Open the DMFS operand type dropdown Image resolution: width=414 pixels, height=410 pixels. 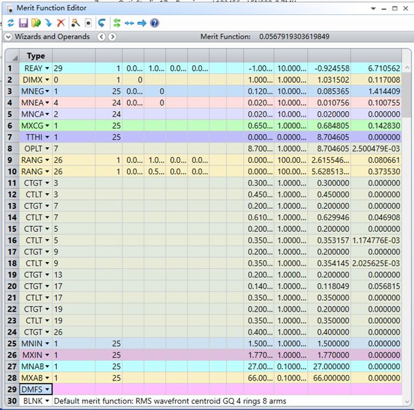[47, 389]
